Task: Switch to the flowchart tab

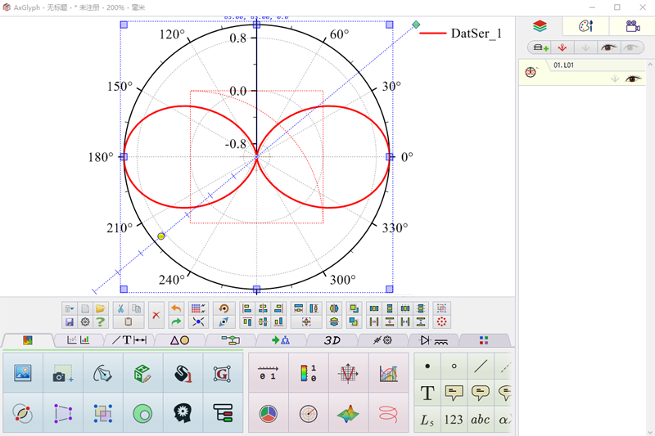Action: click(x=230, y=340)
